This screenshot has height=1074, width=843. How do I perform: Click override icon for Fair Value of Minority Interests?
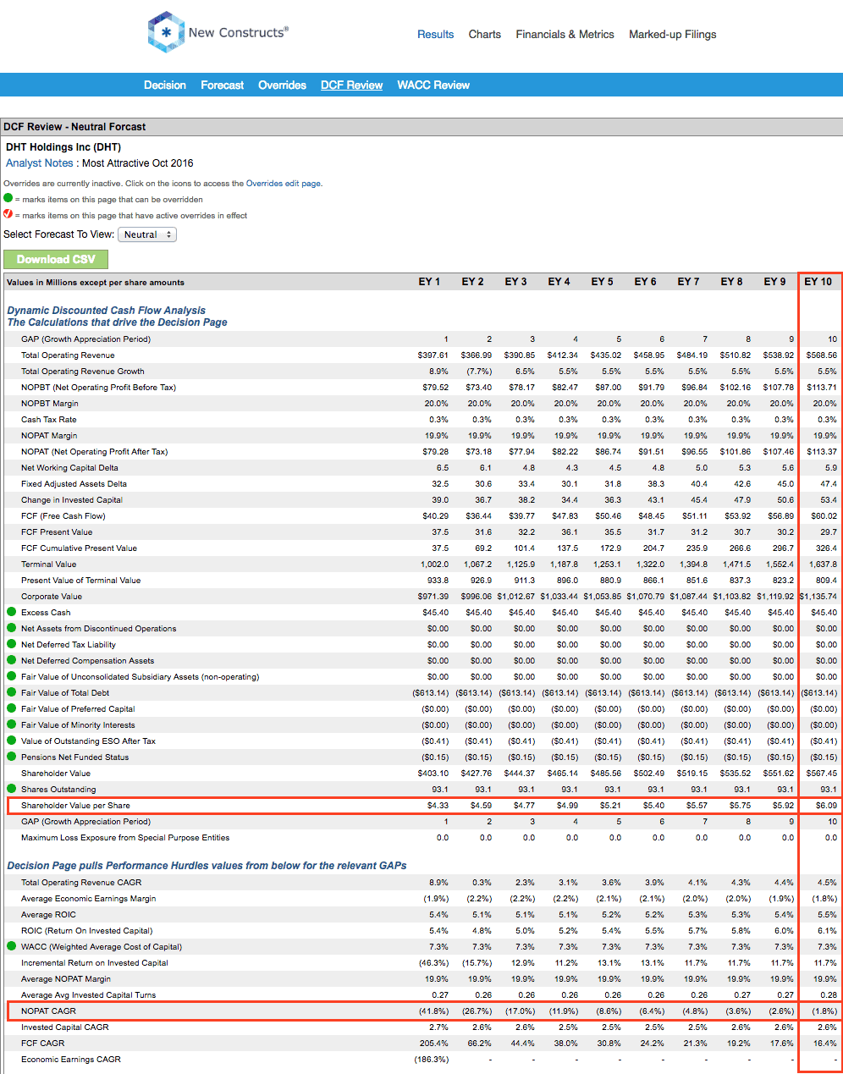point(12,724)
